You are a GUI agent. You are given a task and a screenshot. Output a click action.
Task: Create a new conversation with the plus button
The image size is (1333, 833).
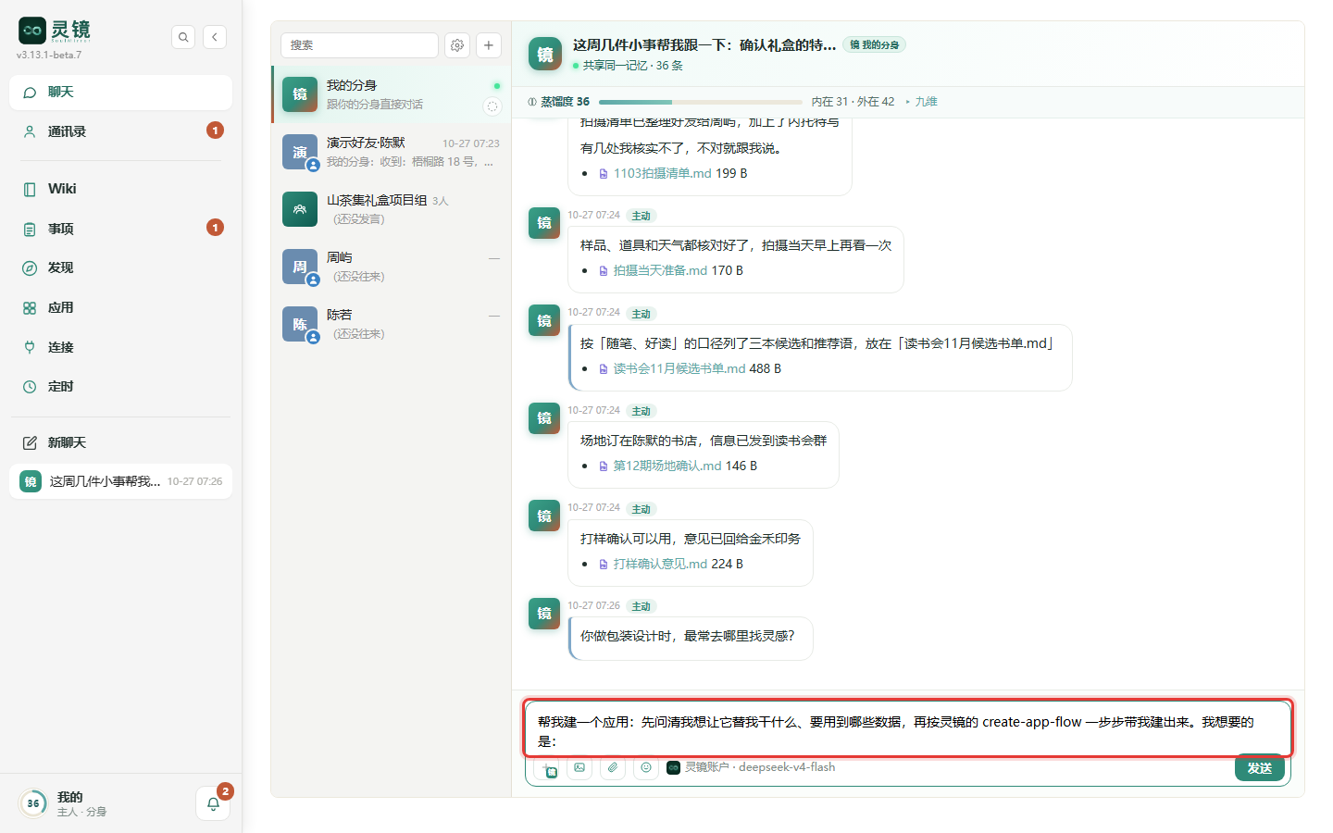[x=489, y=45]
